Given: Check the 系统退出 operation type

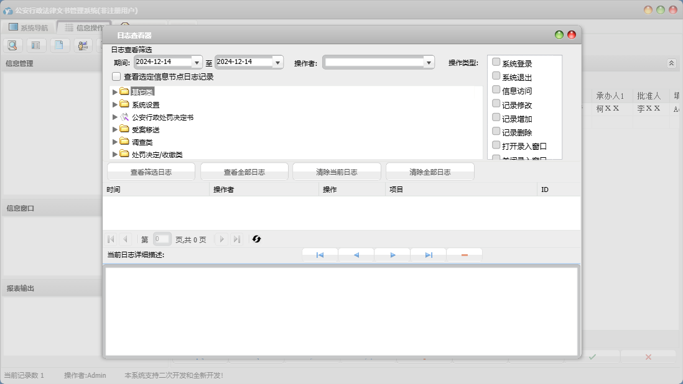Looking at the screenshot, I should pos(496,76).
